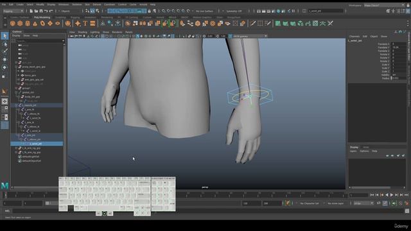Open the Deform menu
This screenshot has width=411, height=231.
[x=97, y=4]
